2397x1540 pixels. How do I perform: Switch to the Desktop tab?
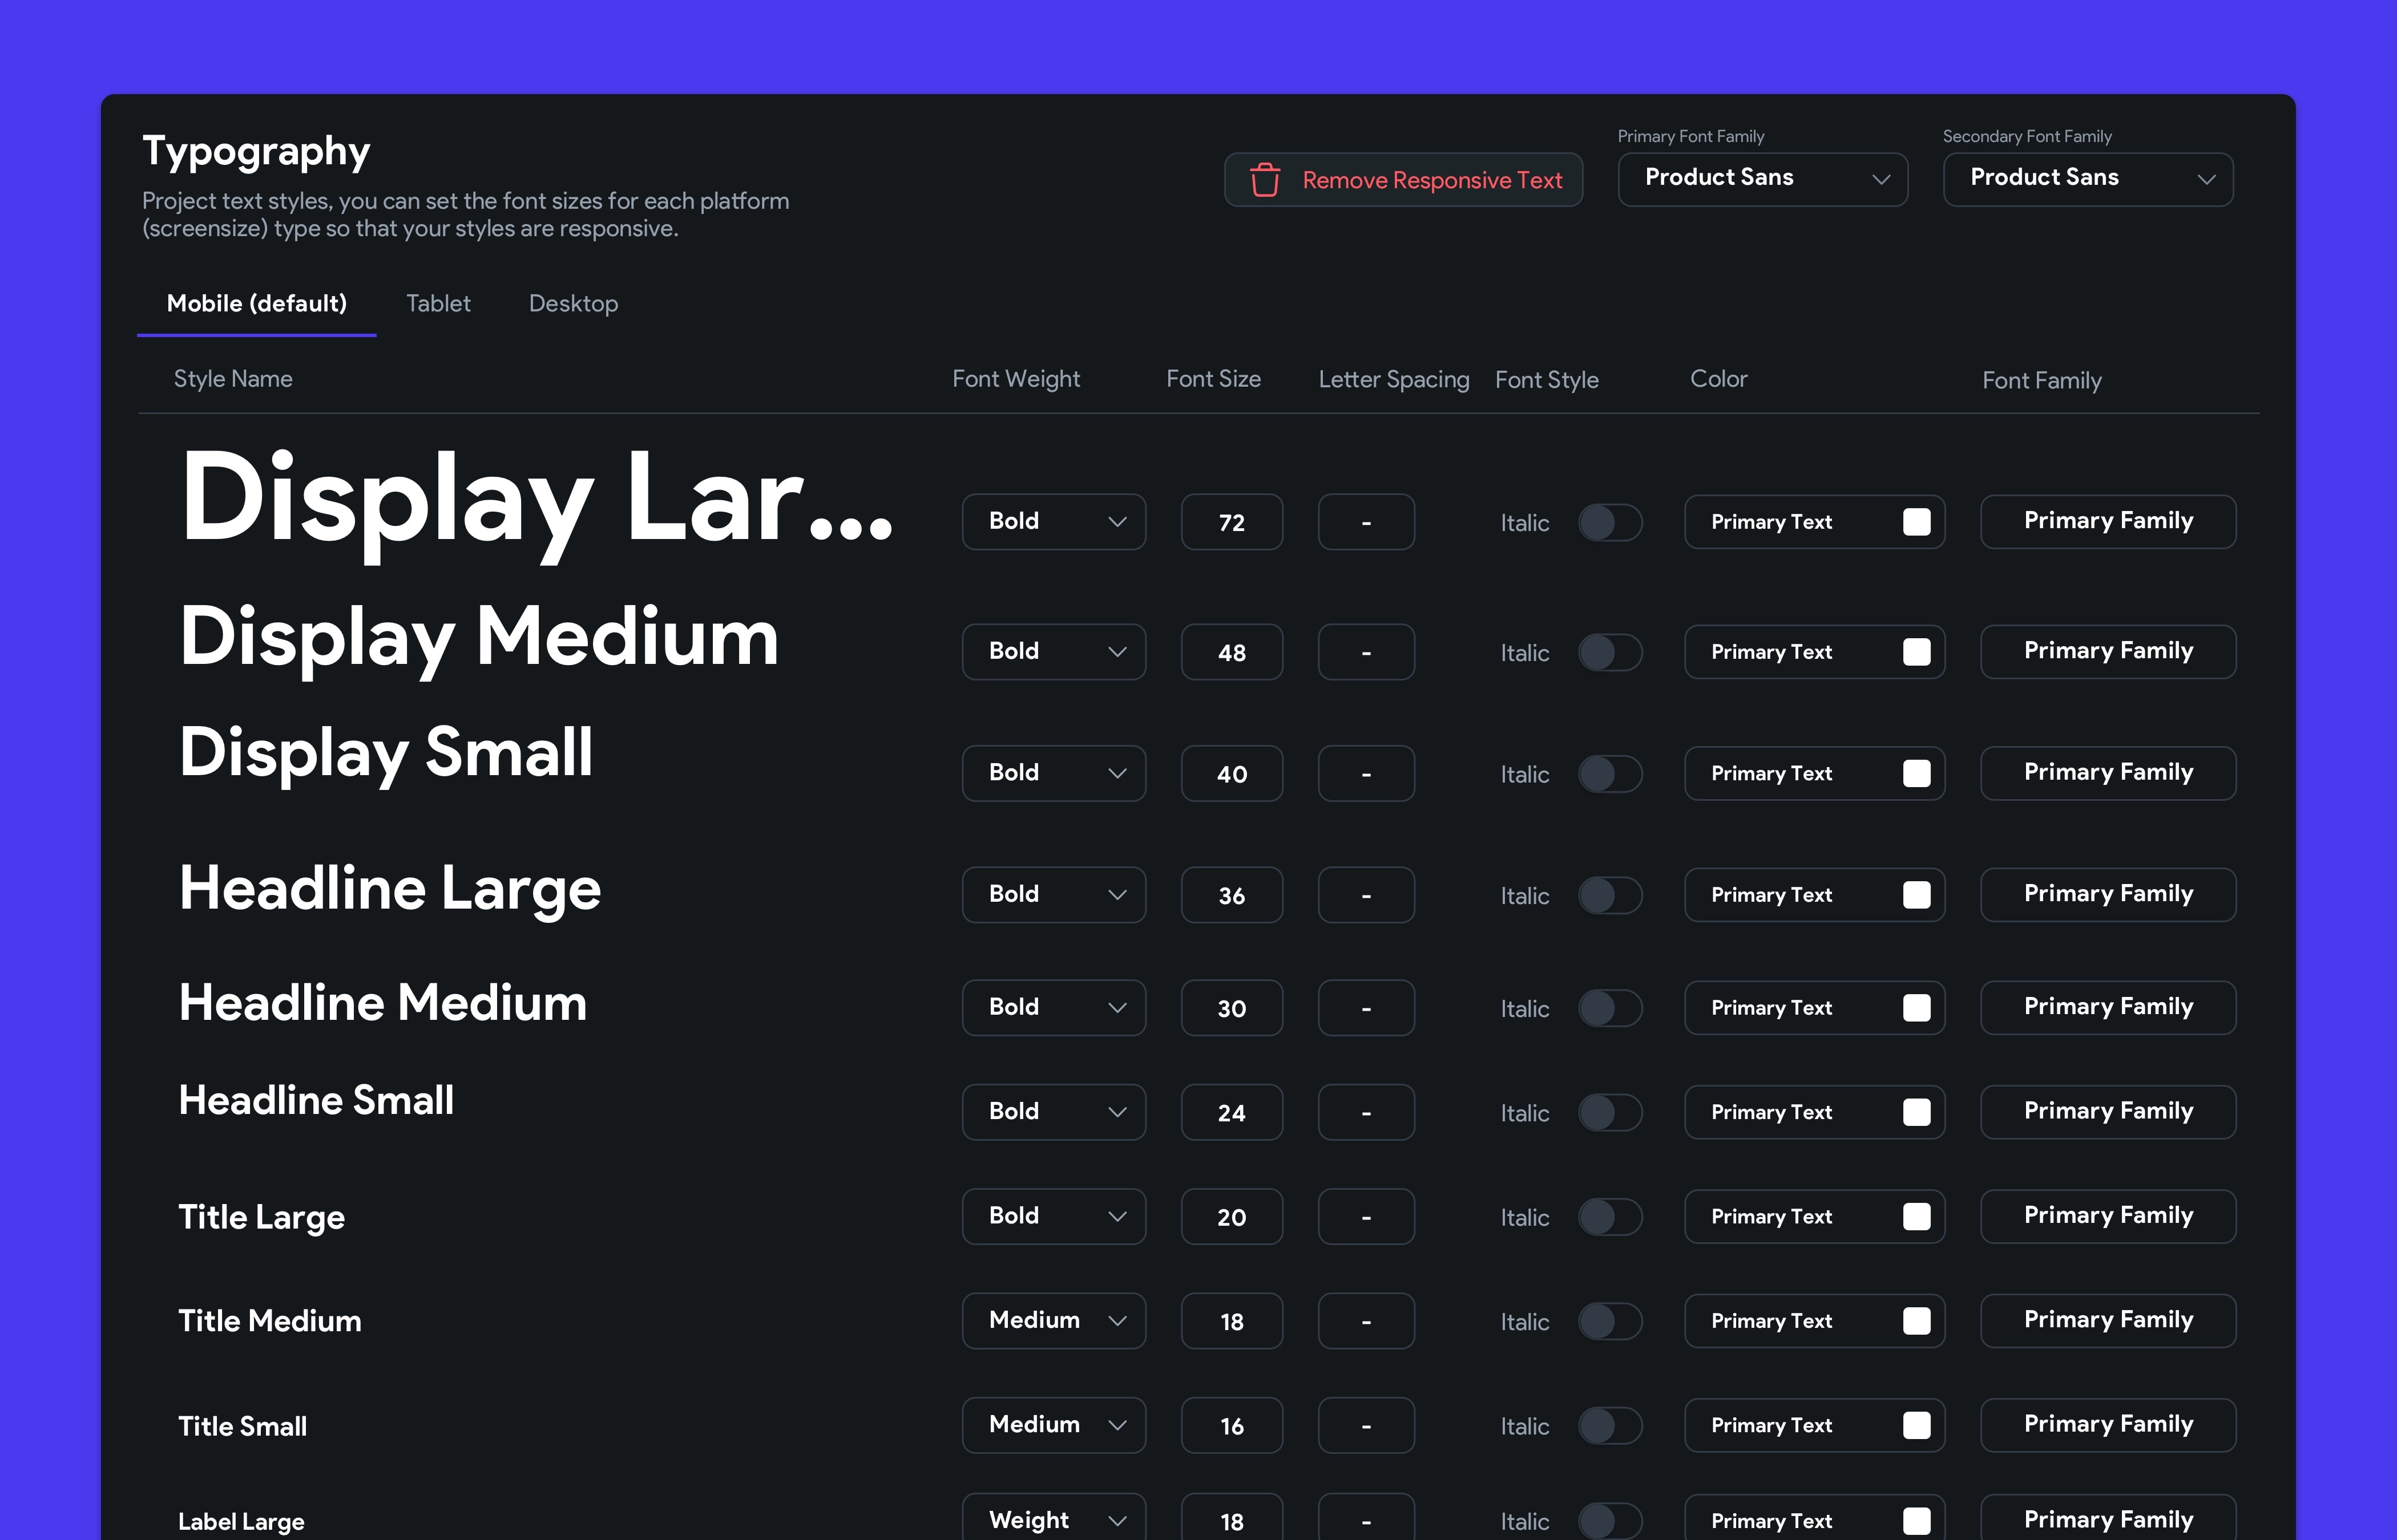[573, 304]
